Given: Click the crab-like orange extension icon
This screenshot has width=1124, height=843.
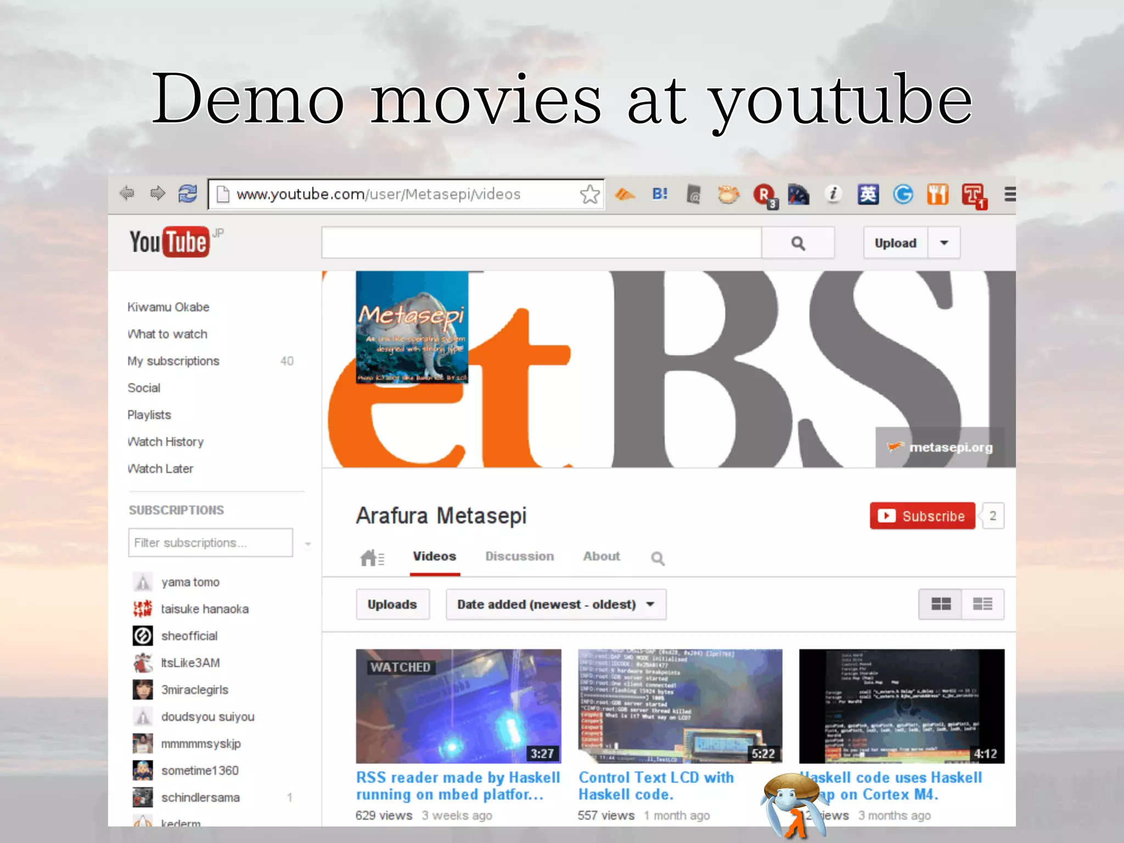Looking at the screenshot, I should coord(729,194).
